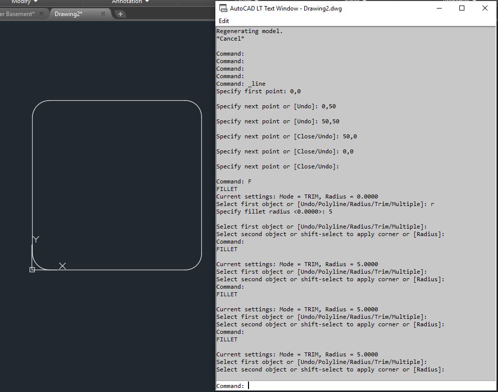Screen dimensions: 498x392
Task: Click 'Specify first point: 0,0' line
Action: click(259, 91)
